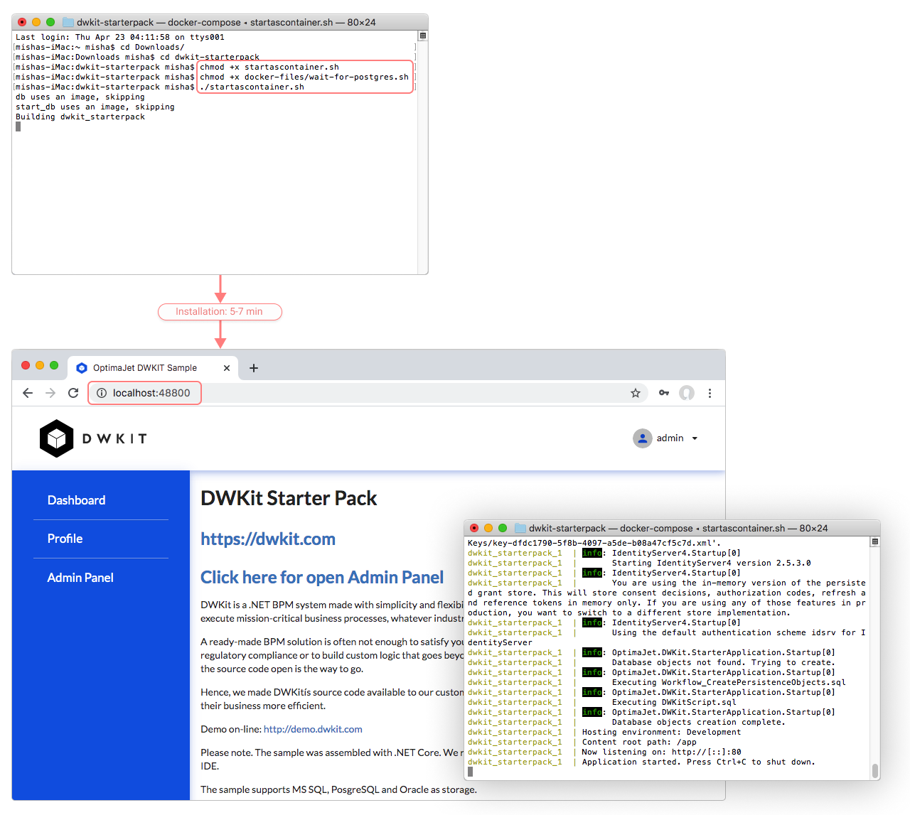
Task: Click "Now listening on: http://[::]:80" line
Action: (x=662, y=752)
